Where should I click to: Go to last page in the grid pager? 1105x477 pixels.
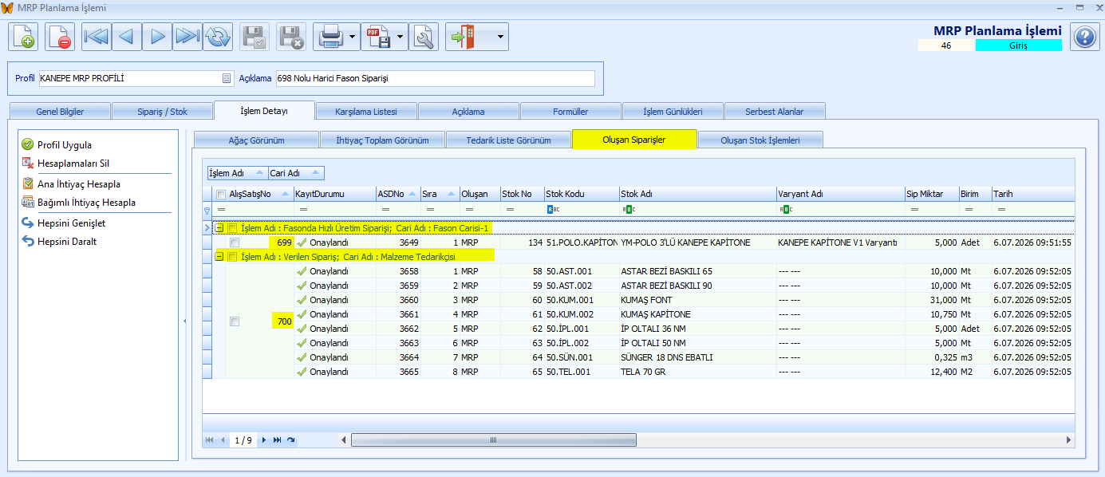pyautogui.click(x=277, y=440)
